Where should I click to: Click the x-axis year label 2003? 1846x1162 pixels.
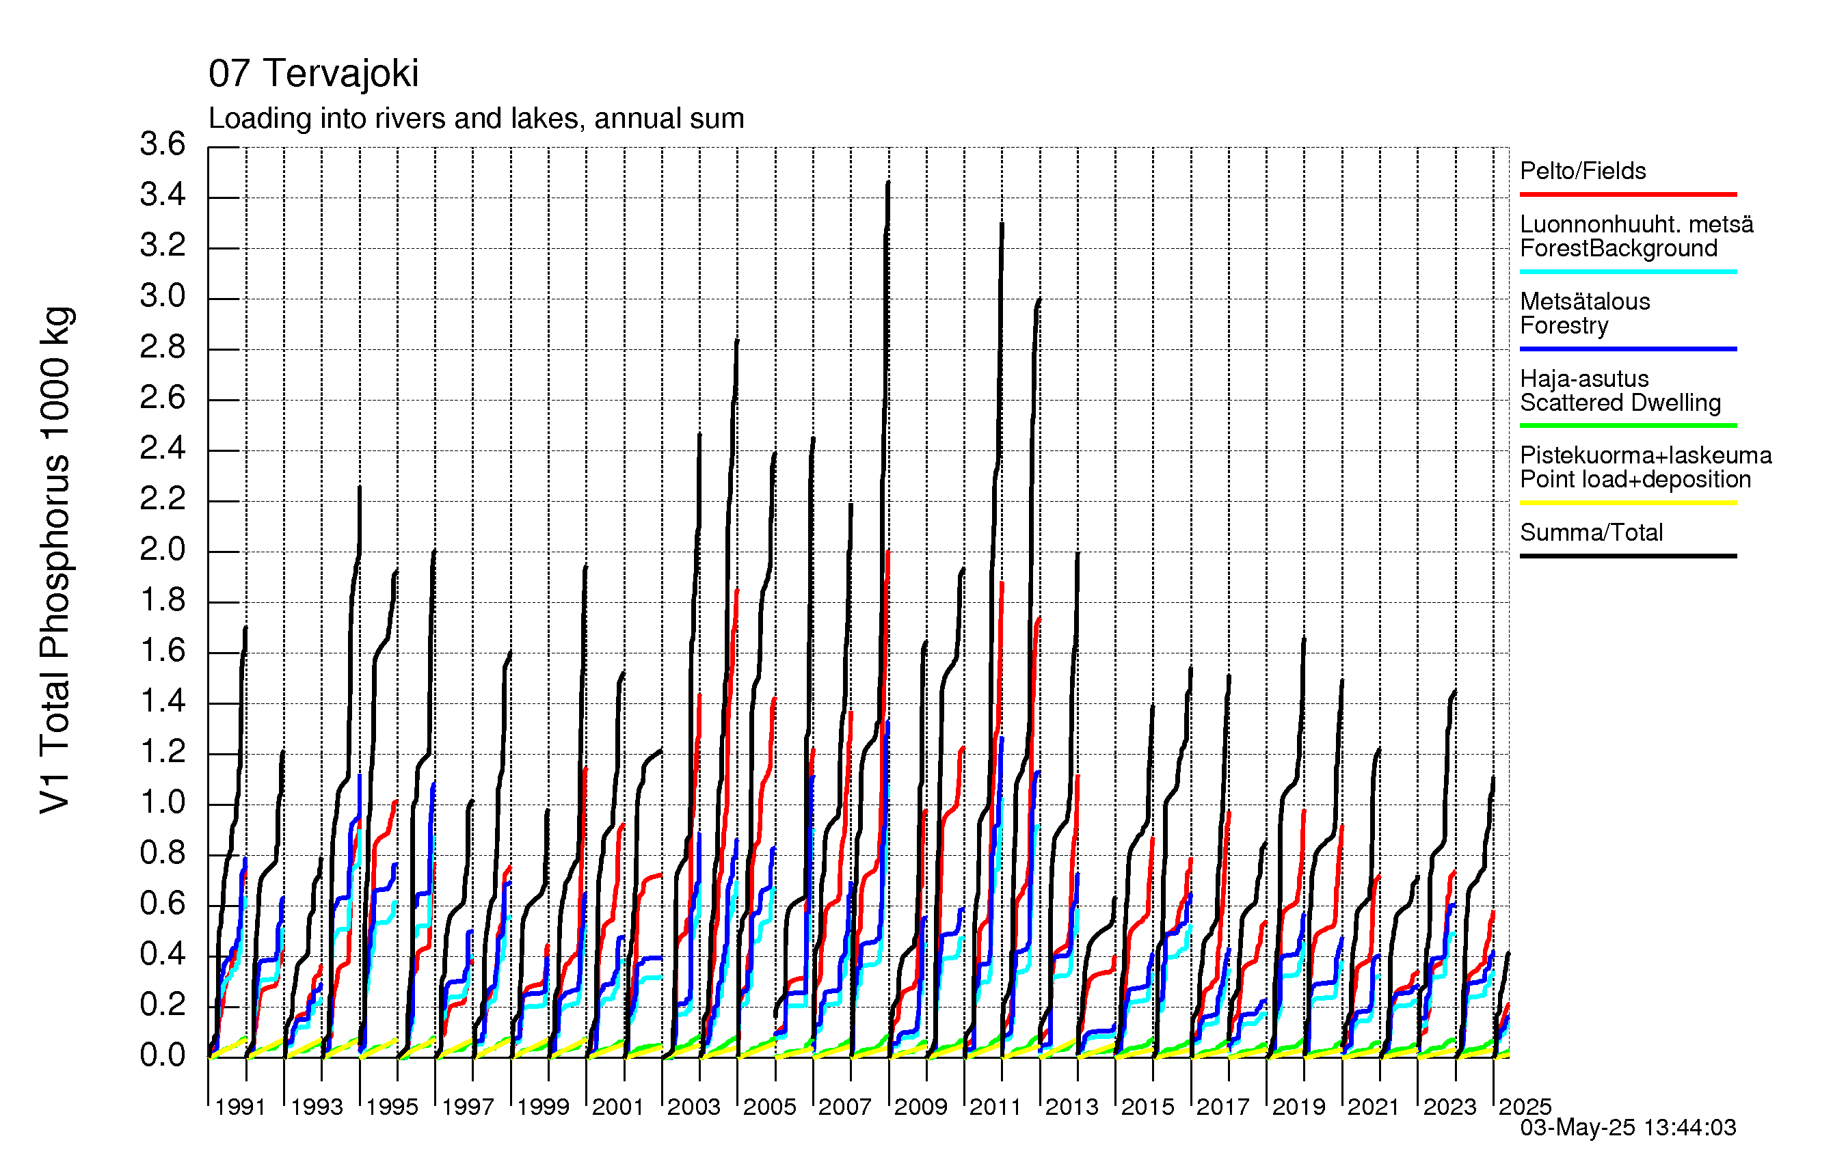694,1107
